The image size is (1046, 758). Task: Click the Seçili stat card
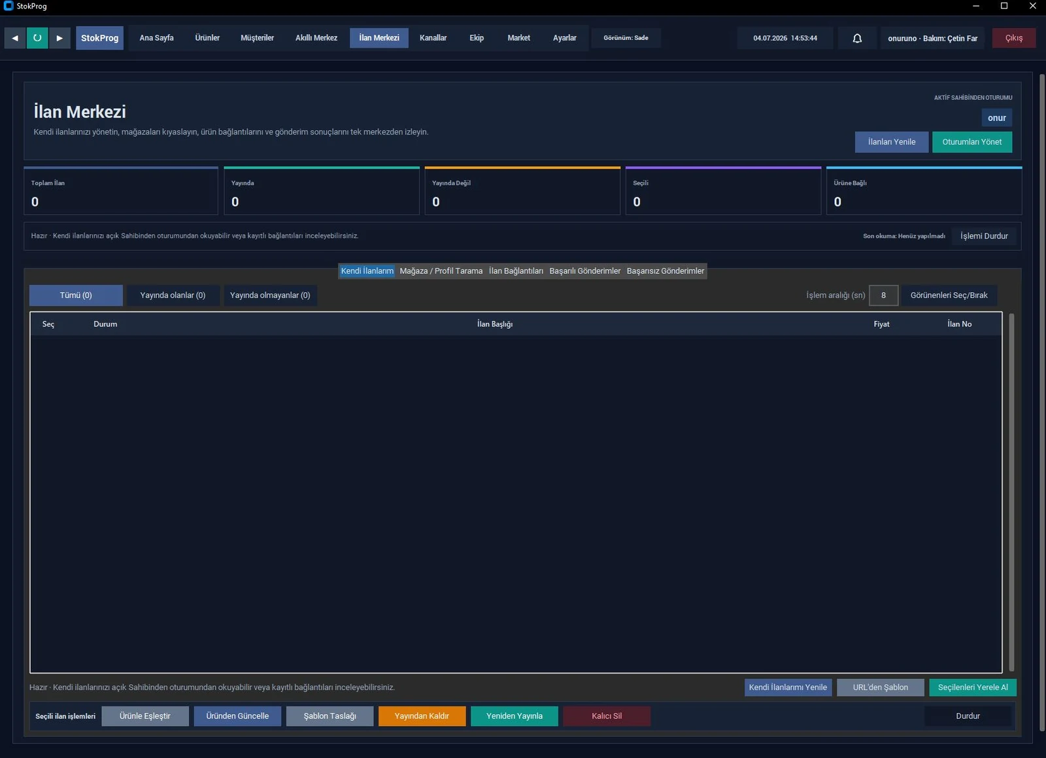pyautogui.click(x=723, y=191)
